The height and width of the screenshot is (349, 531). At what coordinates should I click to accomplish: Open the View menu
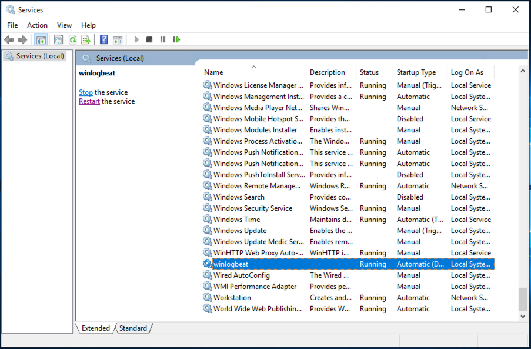click(65, 25)
